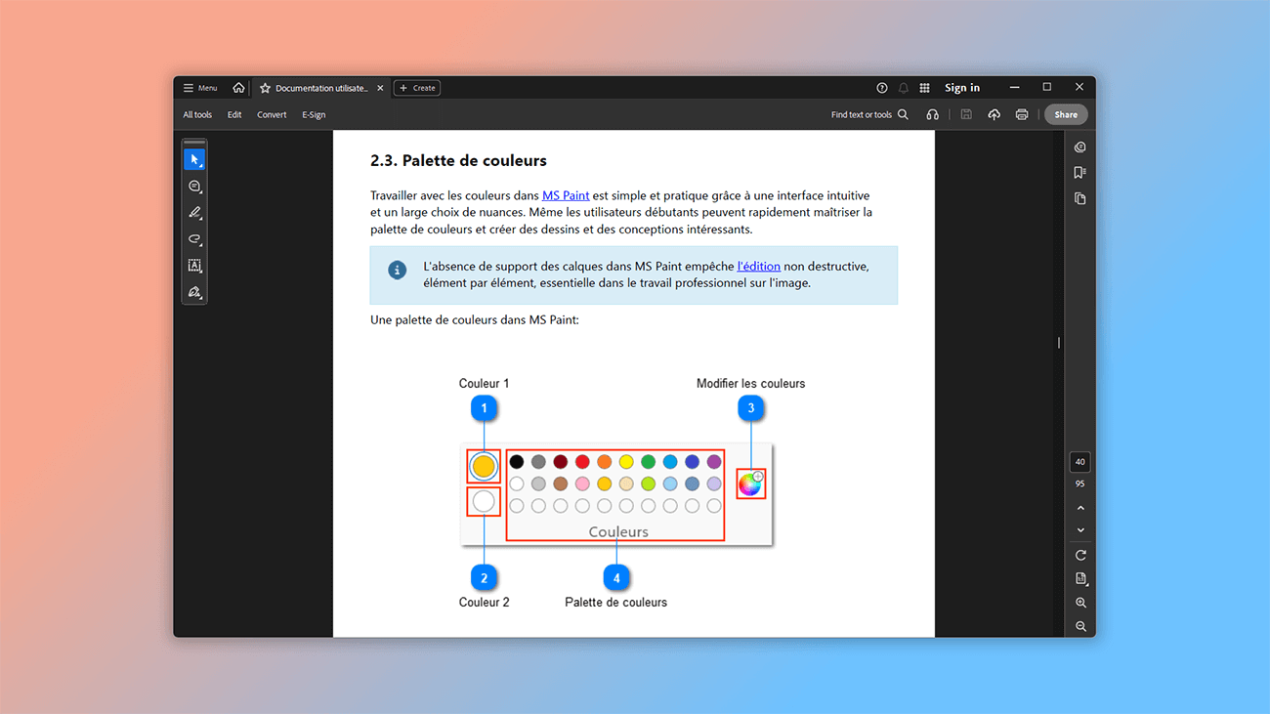Follow the MS Paint hyperlink

tap(566, 195)
